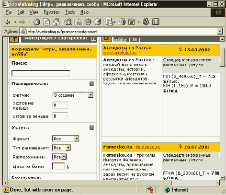Open the Tools menu
Screen dimensions: 226x195
click(70, 12)
